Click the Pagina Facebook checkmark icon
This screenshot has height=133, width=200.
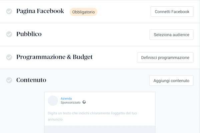pyautogui.click(x=9, y=11)
